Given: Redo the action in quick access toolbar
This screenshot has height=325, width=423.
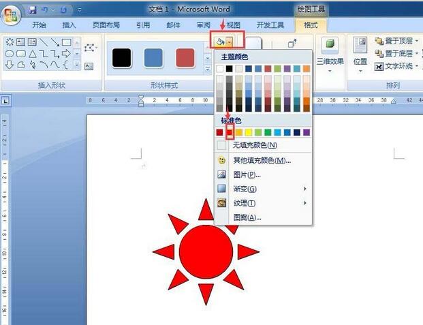Looking at the screenshot, I should coord(63,10).
